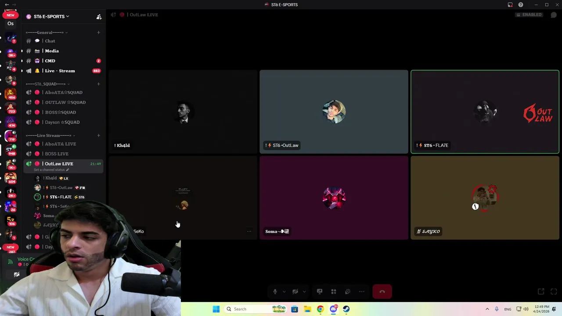Turn on the camera button
Viewport: 562px width, 316px height.
pyautogui.click(x=295, y=291)
